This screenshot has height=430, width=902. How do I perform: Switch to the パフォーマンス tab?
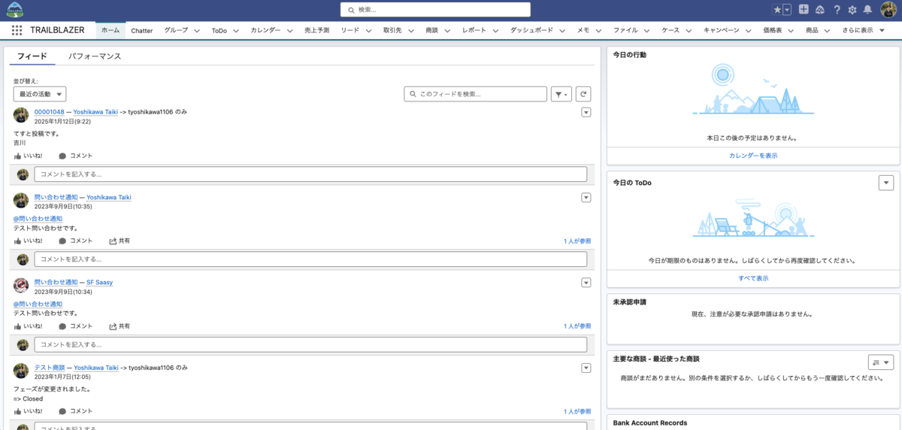coord(95,56)
